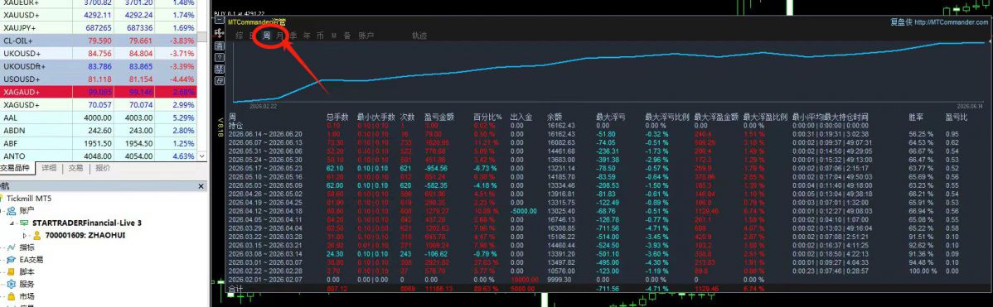Select the 脚本 node in navigator
The height and width of the screenshot is (307, 993).
27,272
